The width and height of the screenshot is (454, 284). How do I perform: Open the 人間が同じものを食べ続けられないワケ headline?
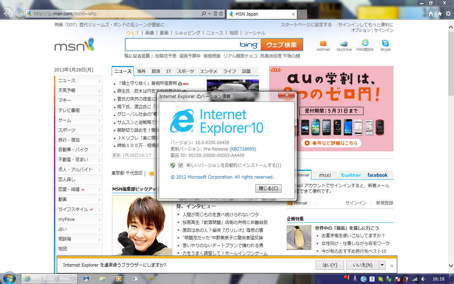pyautogui.click(x=221, y=214)
